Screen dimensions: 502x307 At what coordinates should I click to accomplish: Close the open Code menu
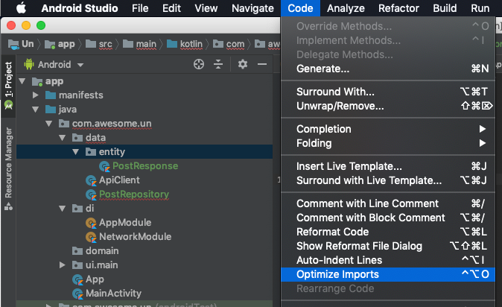(300, 8)
